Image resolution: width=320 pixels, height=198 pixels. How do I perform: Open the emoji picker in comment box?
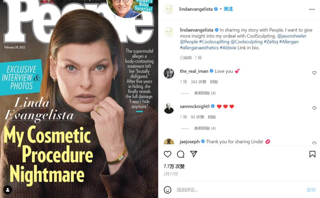coord(168,190)
